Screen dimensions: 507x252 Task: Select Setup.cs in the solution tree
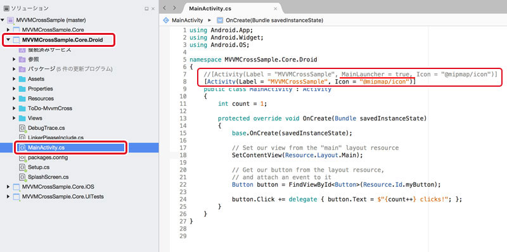click(39, 167)
